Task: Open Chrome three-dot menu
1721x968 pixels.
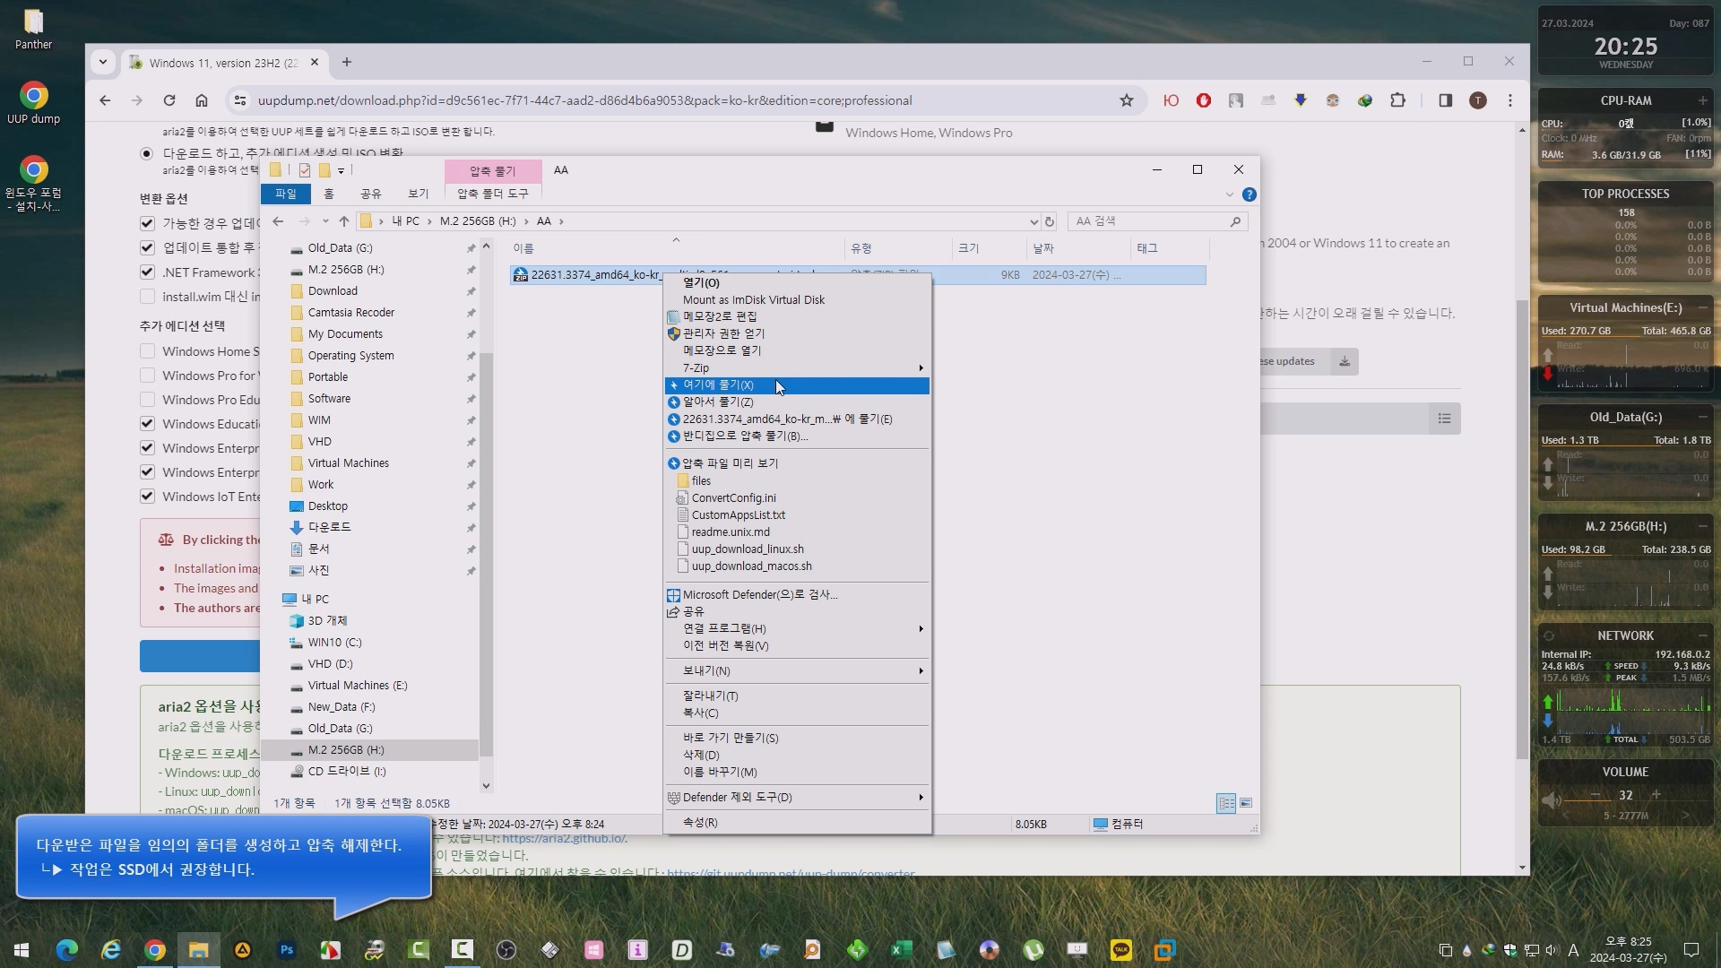Action: (1510, 100)
